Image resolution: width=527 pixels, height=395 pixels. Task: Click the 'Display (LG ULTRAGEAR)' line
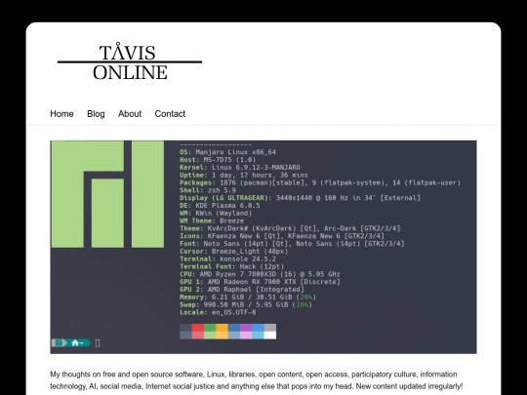pyautogui.click(x=300, y=198)
